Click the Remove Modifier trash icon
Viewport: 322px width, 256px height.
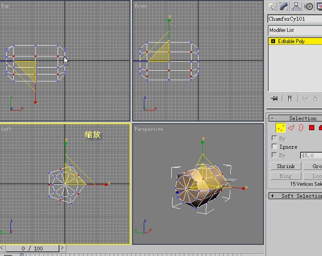(x=315, y=99)
